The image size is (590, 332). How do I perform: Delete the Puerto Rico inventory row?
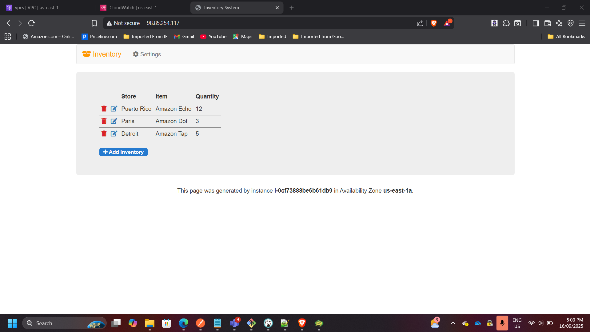(104, 109)
